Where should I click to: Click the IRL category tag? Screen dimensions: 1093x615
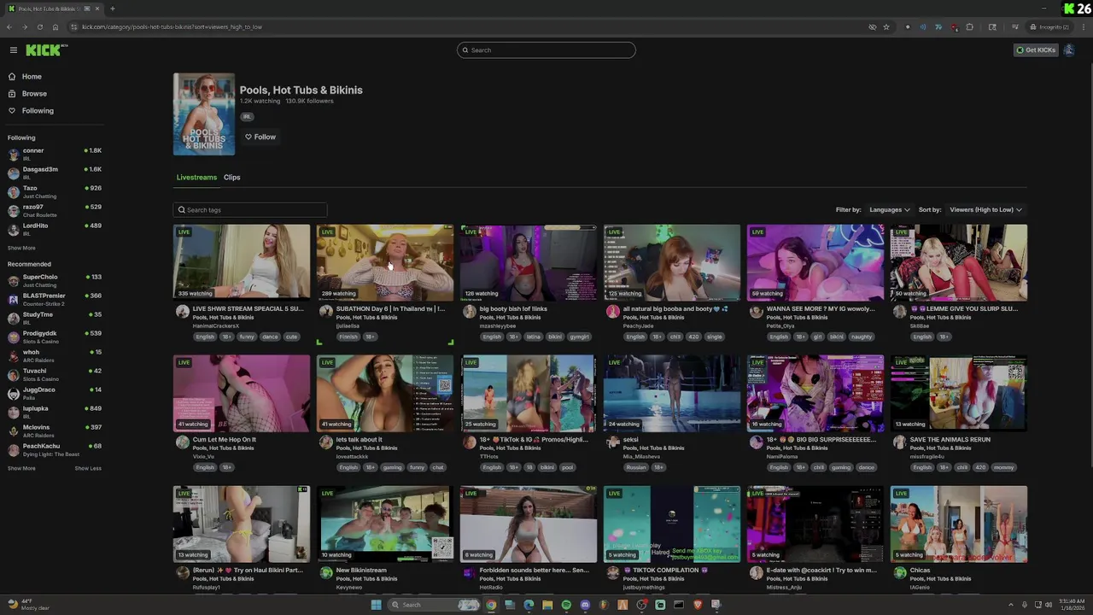coord(247,116)
